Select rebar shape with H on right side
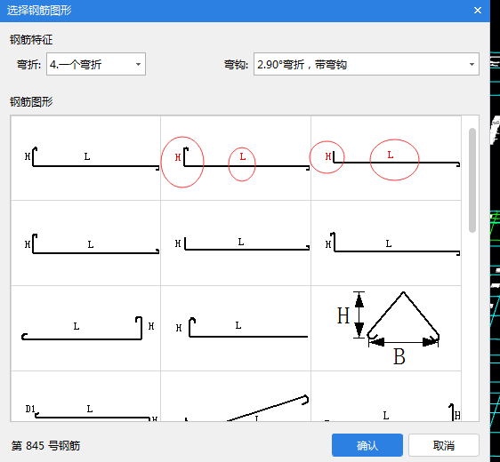This screenshot has height=462, width=500. [85, 328]
